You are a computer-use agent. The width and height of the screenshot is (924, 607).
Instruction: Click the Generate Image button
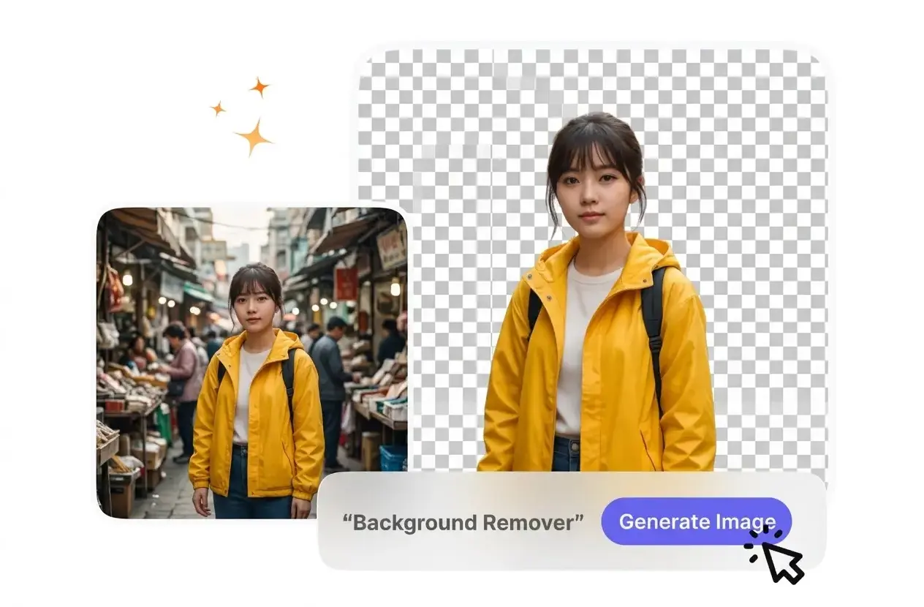[694, 521]
